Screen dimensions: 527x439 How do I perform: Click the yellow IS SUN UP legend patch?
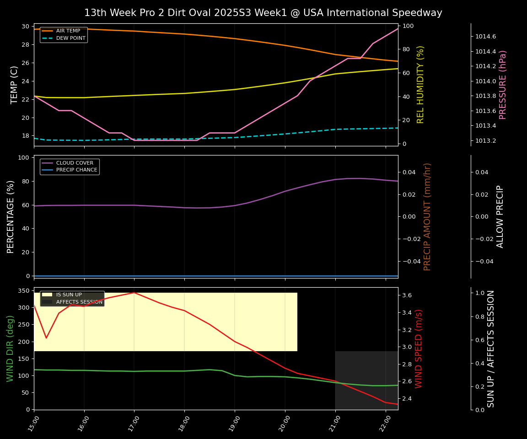(48, 294)
